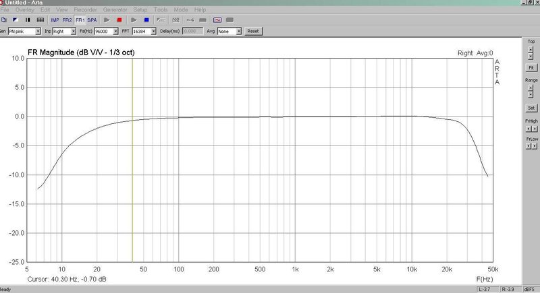540x293 pixels.
Task: Decrease graph Top with down arrow
Action: pyautogui.click(x=531, y=57)
